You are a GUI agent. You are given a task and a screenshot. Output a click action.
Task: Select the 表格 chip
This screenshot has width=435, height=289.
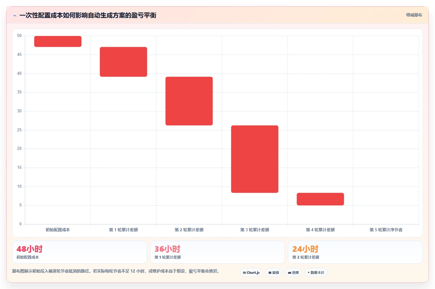pyautogui.click(x=274, y=273)
